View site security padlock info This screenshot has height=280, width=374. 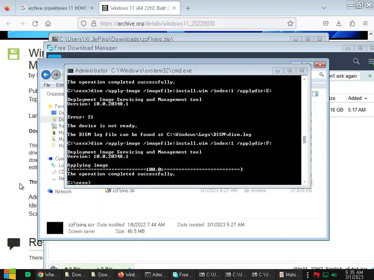click(x=94, y=23)
